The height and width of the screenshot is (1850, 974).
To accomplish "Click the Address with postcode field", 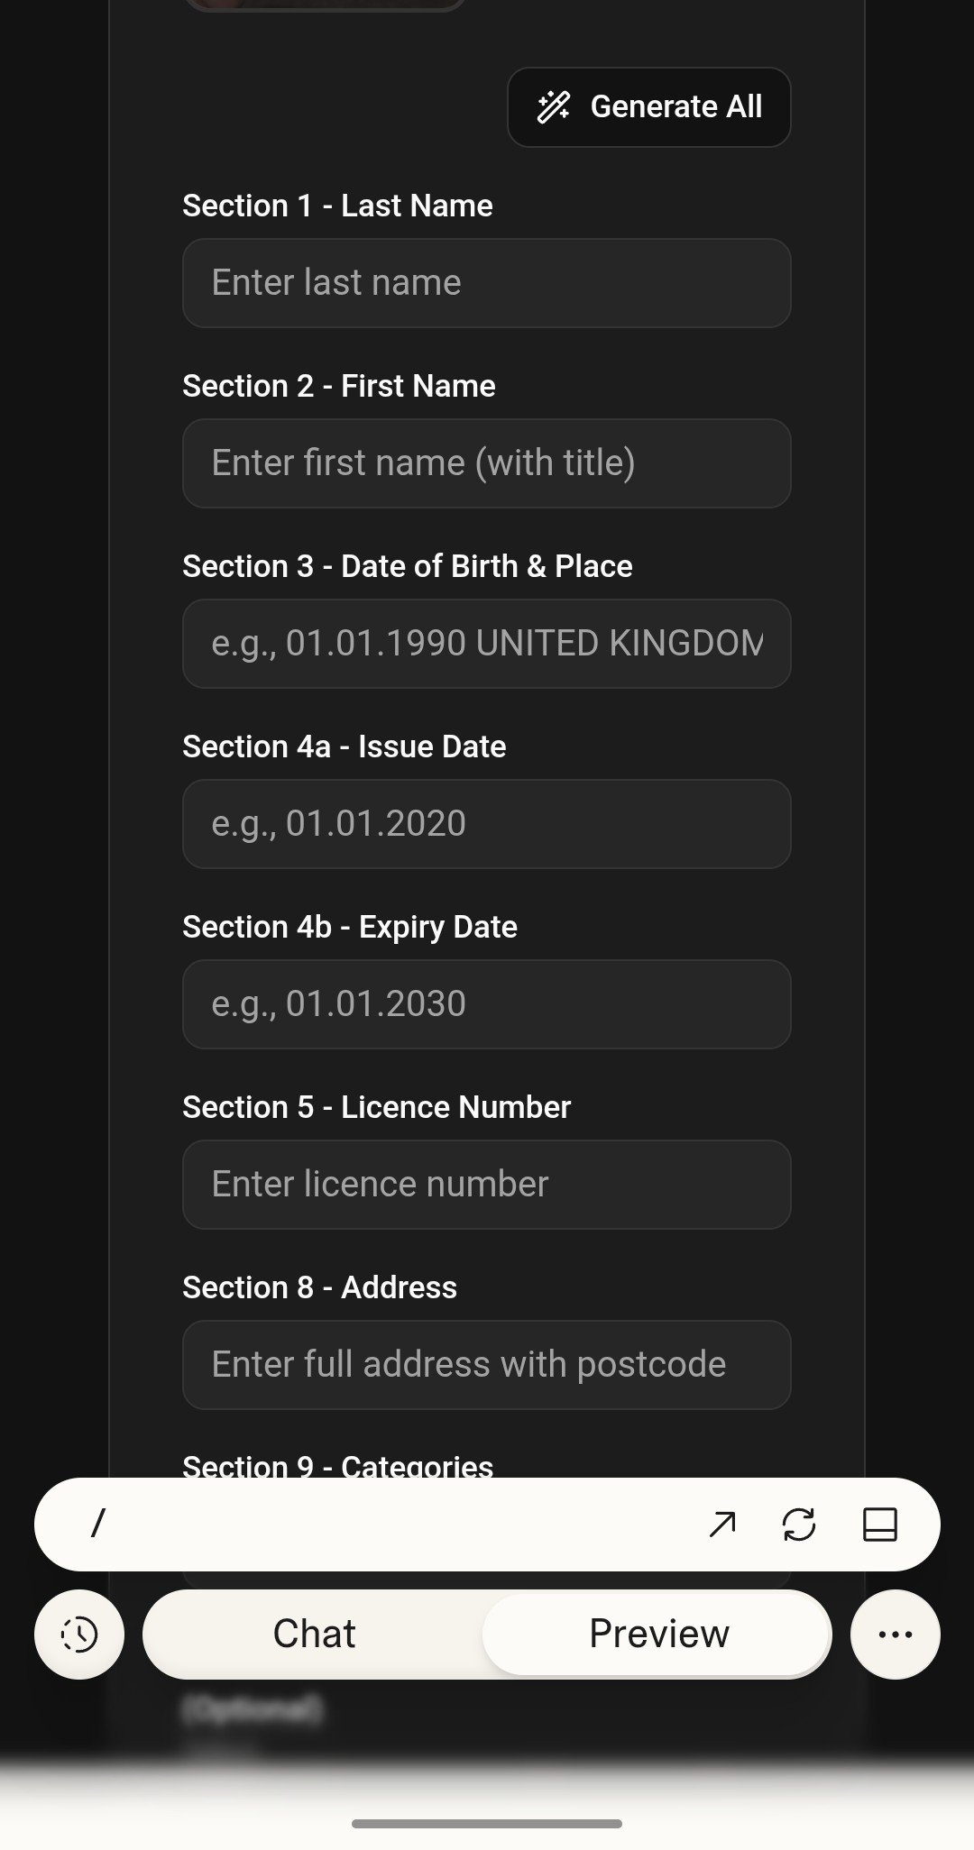I will 487,1365.
